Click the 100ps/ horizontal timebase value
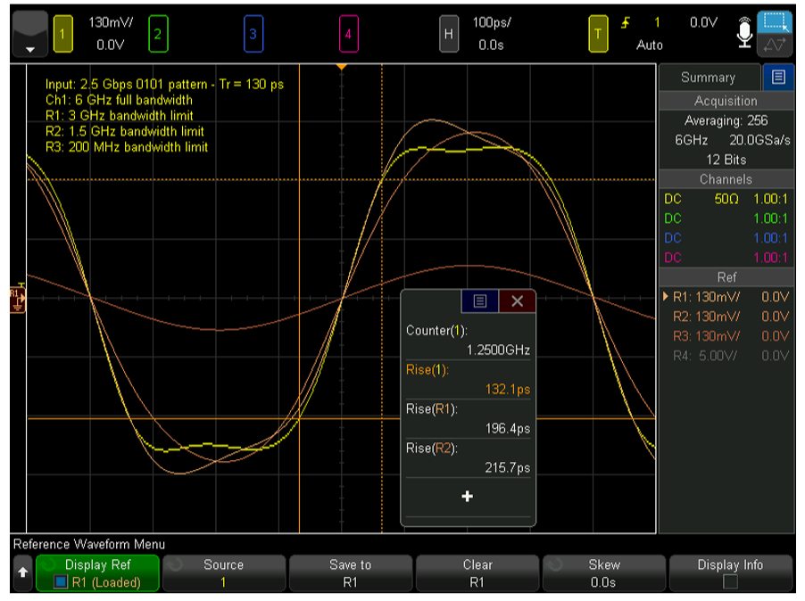Viewport: 805px width, 601px height. 492,22
